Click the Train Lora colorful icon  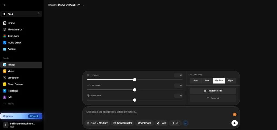tap(5, 36)
